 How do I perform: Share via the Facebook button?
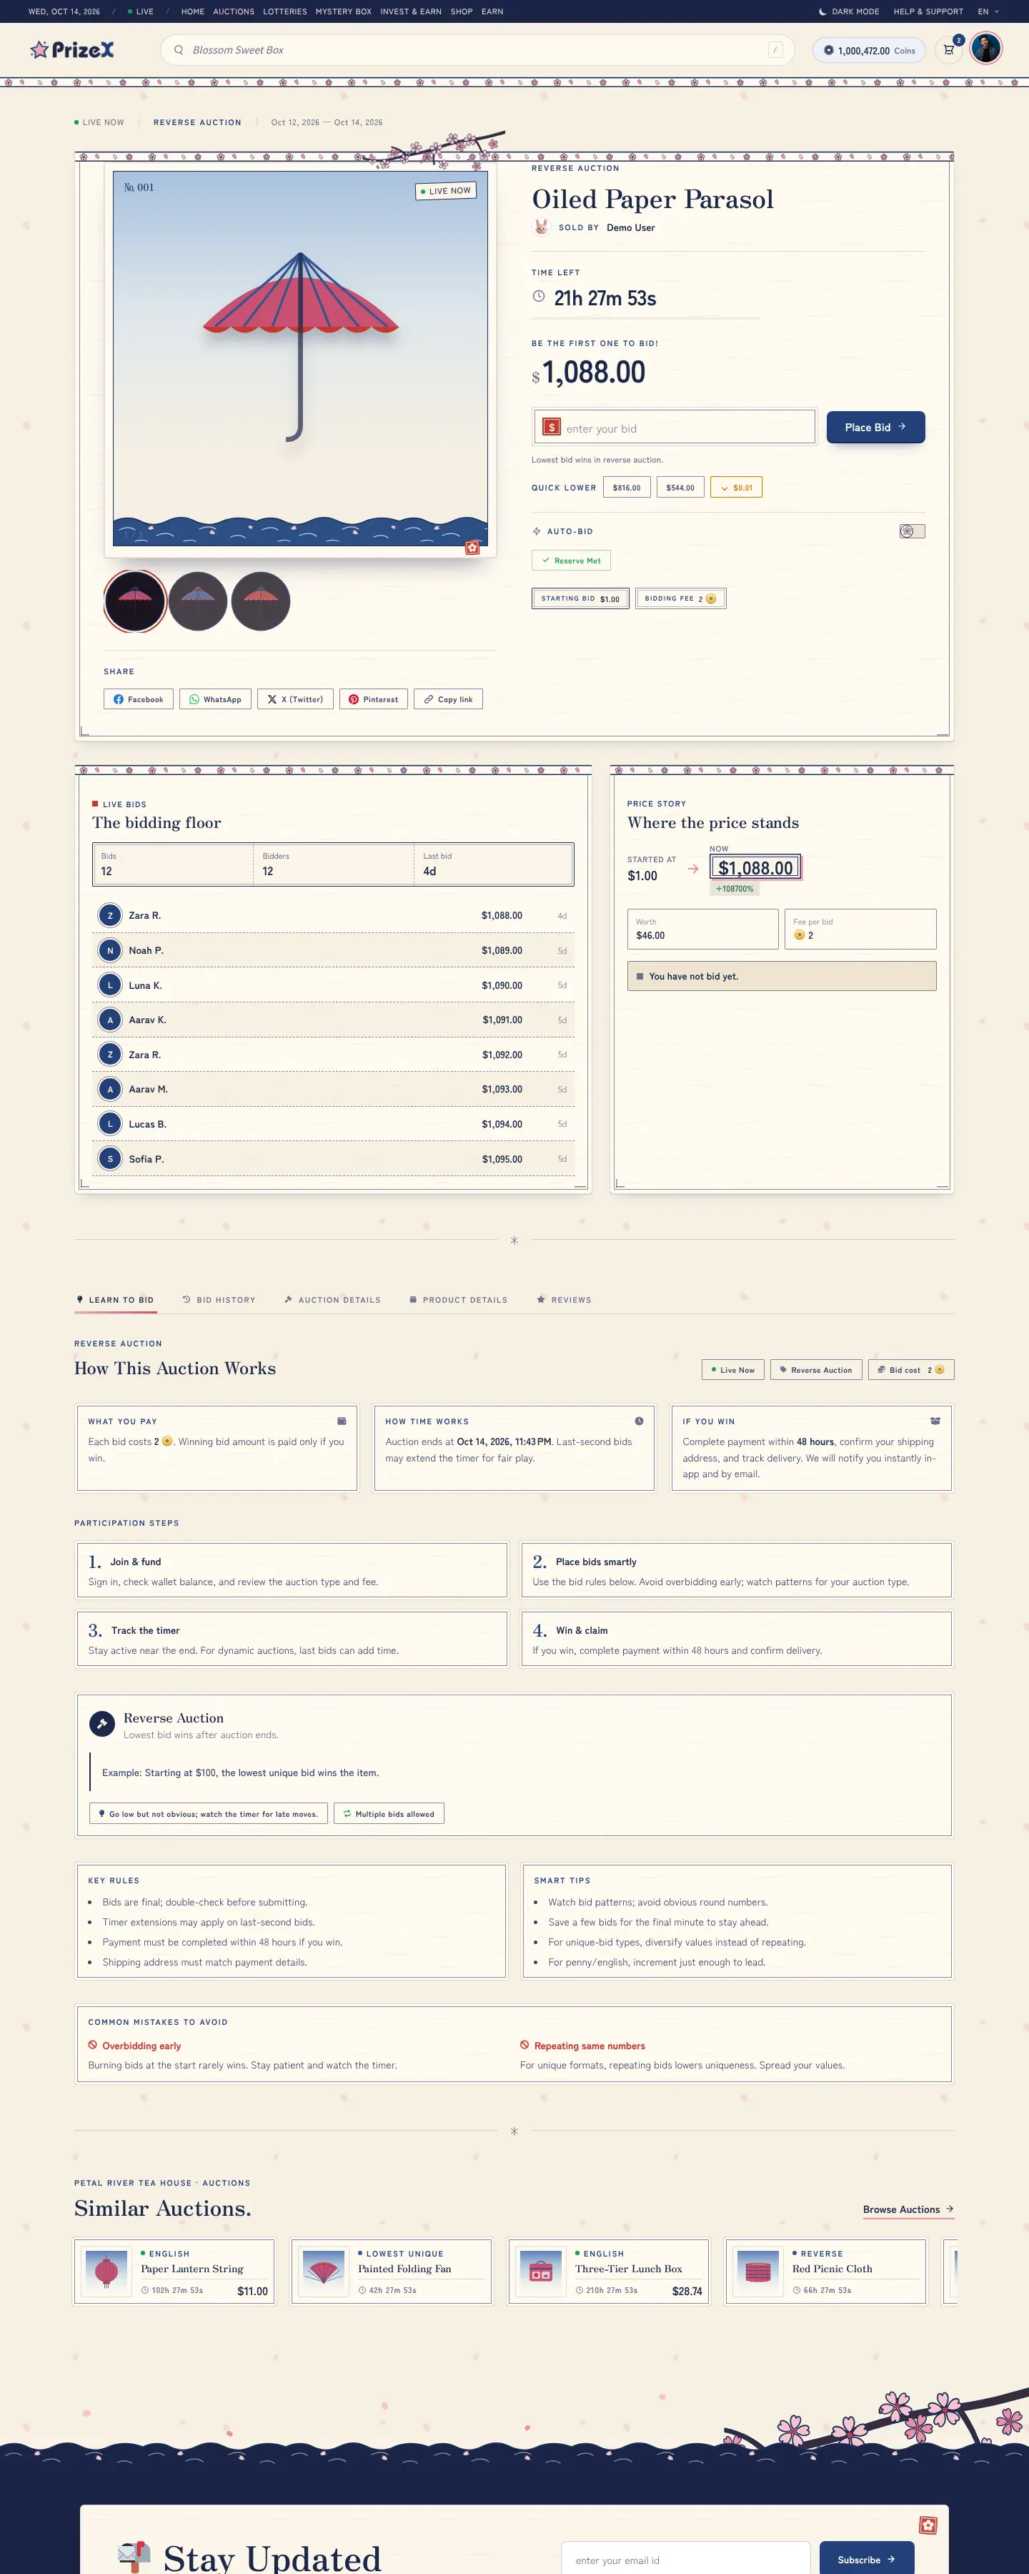[138, 699]
